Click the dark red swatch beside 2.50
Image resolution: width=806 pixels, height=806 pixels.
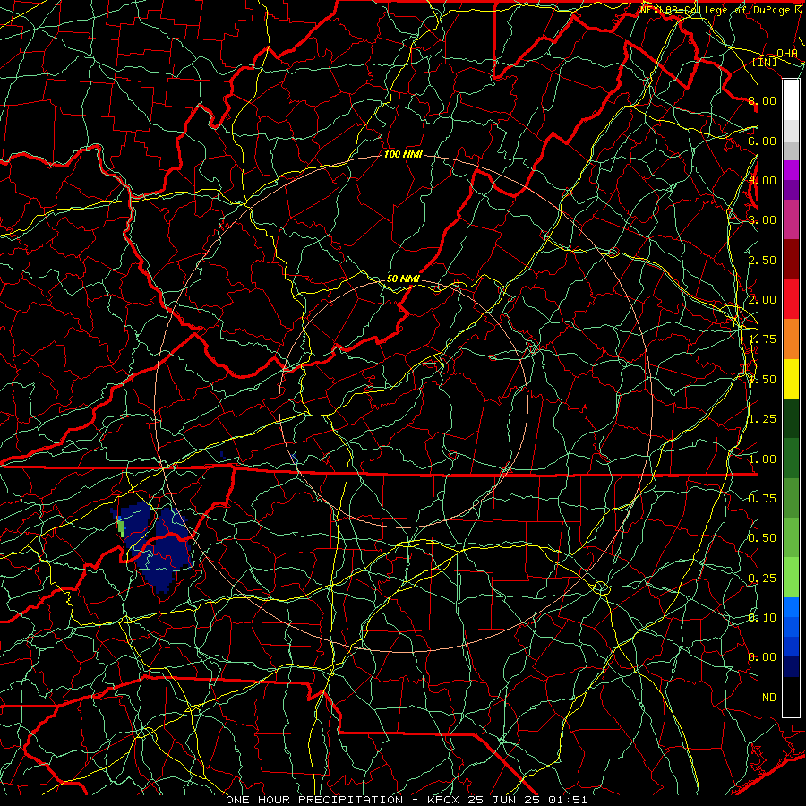[x=791, y=260]
